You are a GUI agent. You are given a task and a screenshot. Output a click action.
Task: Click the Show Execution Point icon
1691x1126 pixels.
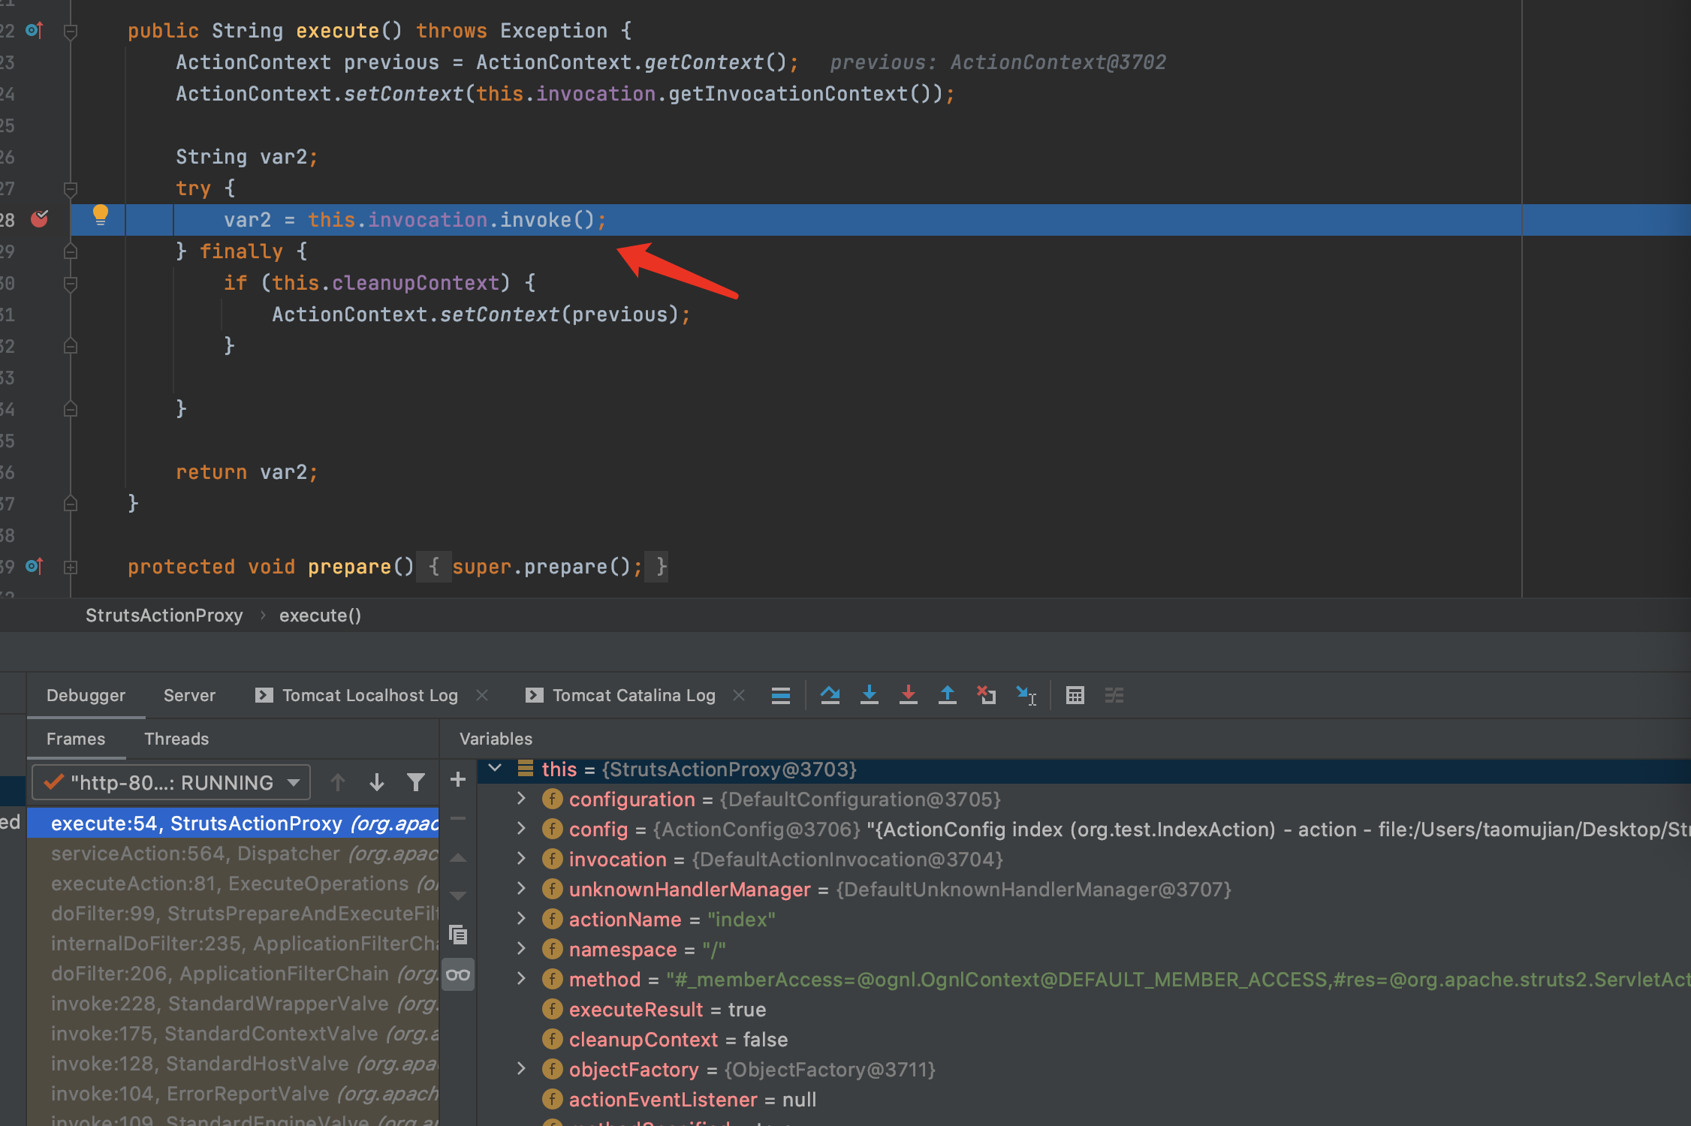tap(781, 695)
